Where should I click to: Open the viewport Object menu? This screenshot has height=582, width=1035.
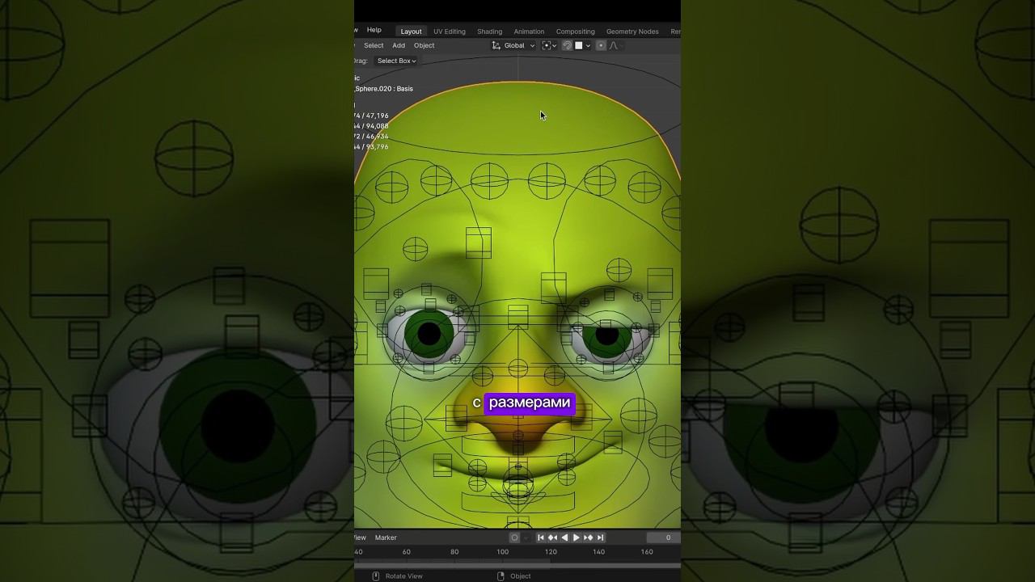pyautogui.click(x=424, y=45)
